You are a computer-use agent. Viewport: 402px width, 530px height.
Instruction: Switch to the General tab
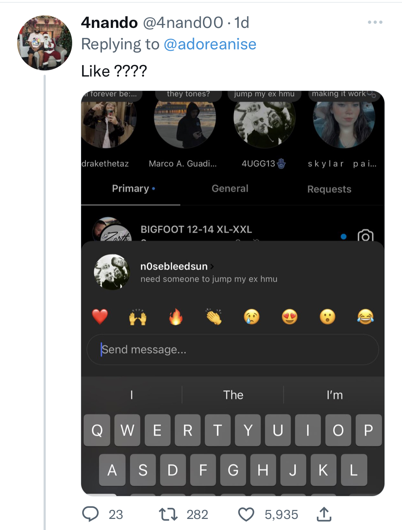(230, 188)
